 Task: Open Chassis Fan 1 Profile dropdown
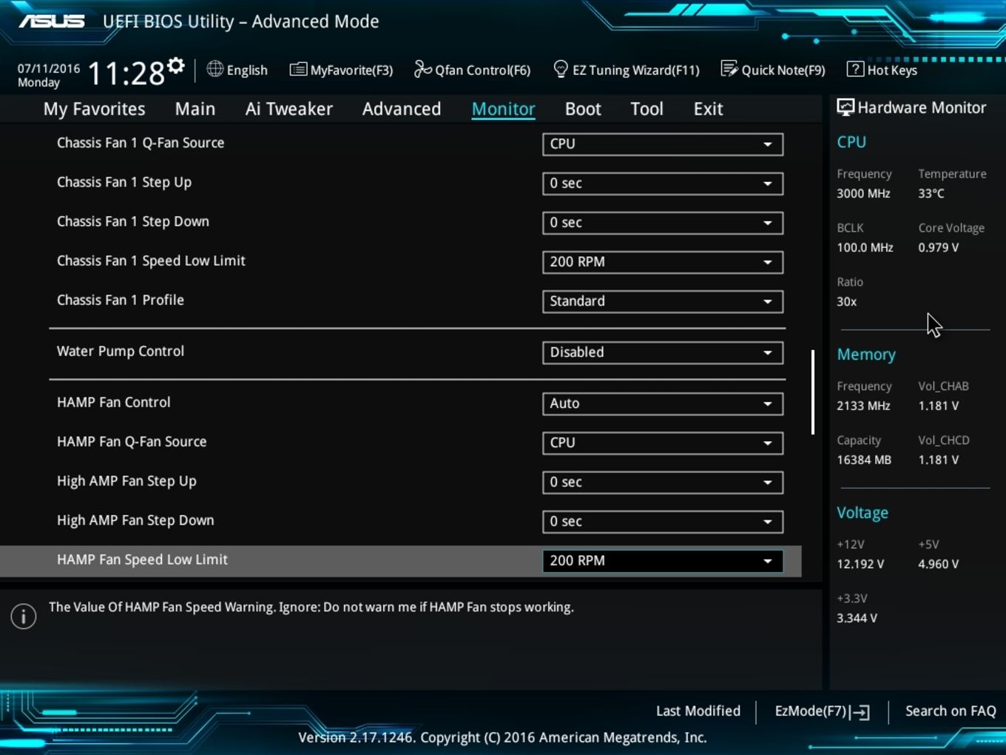click(663, 301)
